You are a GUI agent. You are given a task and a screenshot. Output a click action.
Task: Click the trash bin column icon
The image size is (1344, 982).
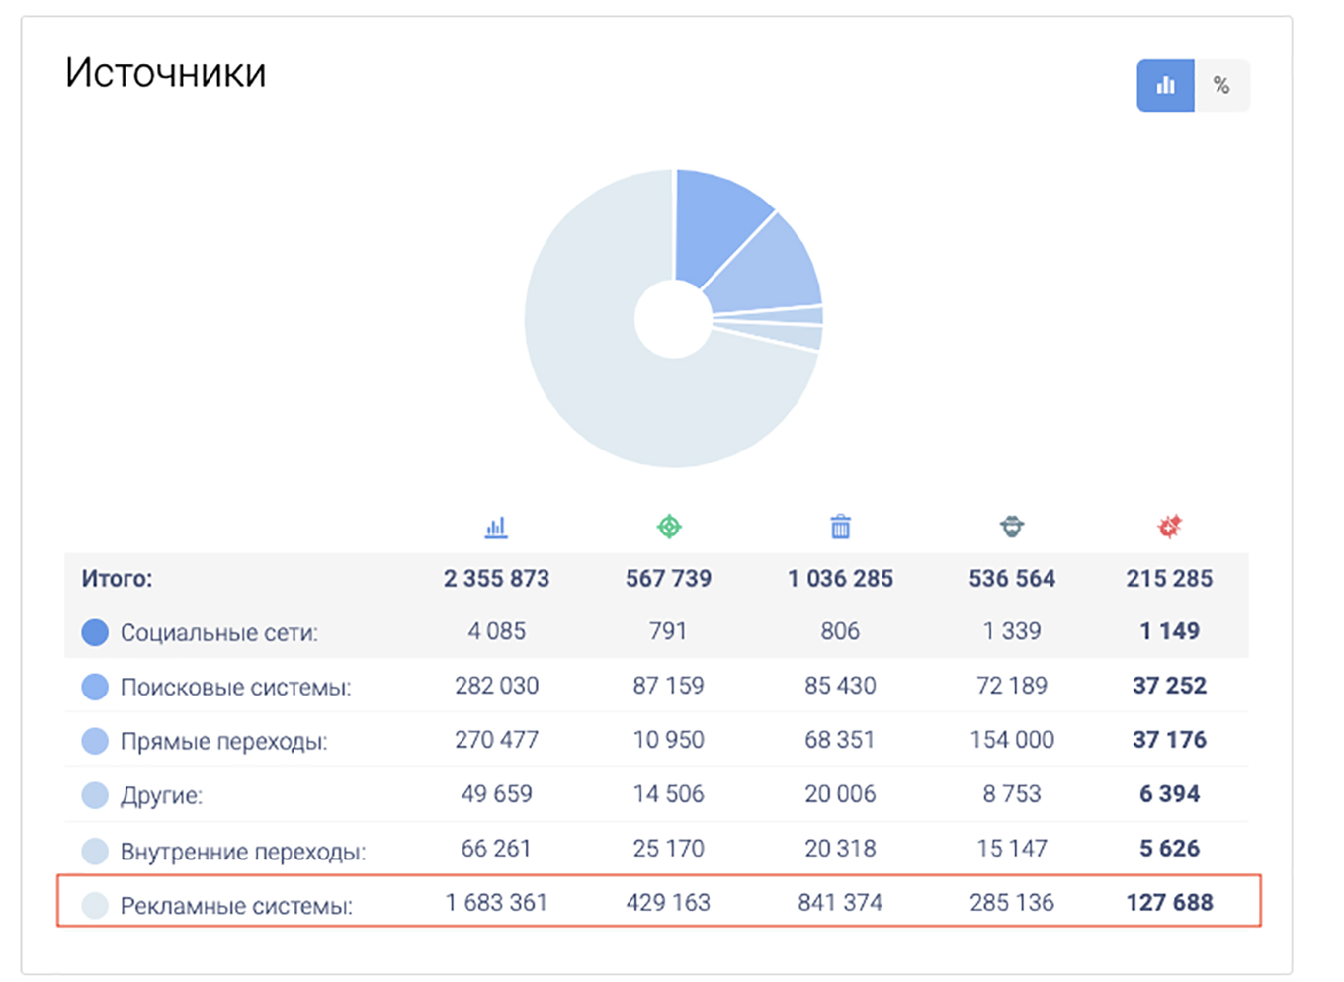840,528
